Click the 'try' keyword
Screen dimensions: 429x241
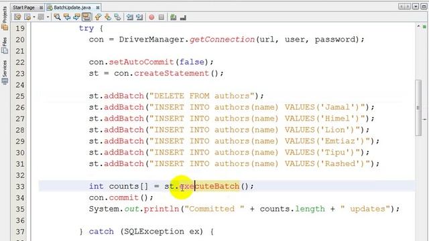coord(86,28)
